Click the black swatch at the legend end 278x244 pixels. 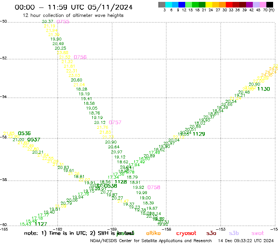[269, 5]
